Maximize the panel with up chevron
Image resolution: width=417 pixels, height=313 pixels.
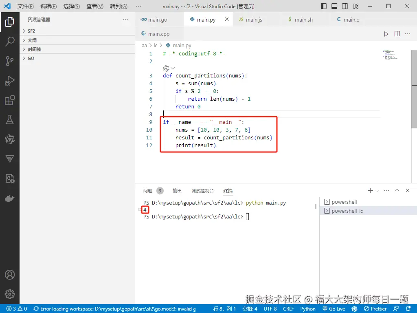click(x=397, y=190)
